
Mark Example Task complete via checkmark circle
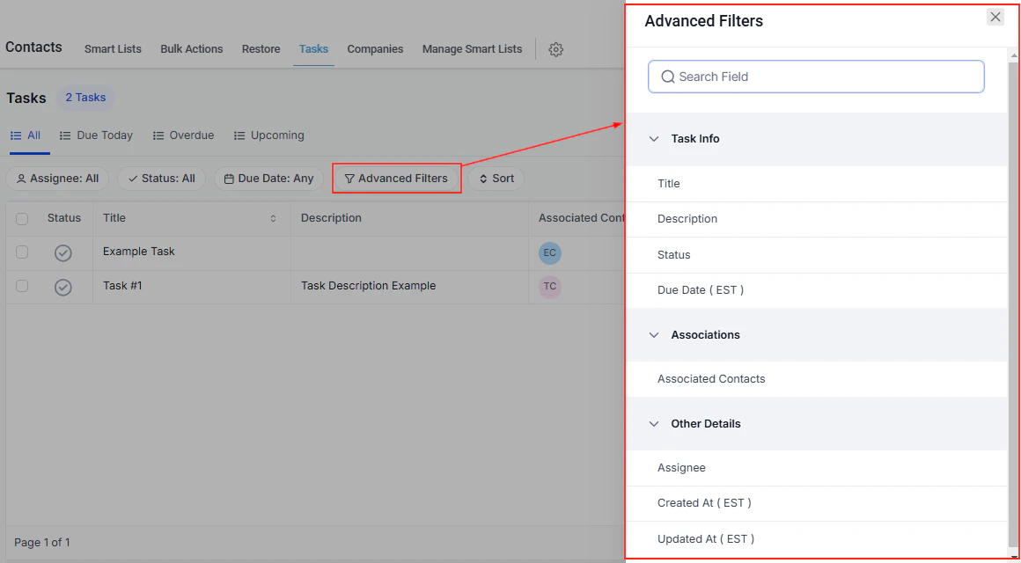point(62,252)
